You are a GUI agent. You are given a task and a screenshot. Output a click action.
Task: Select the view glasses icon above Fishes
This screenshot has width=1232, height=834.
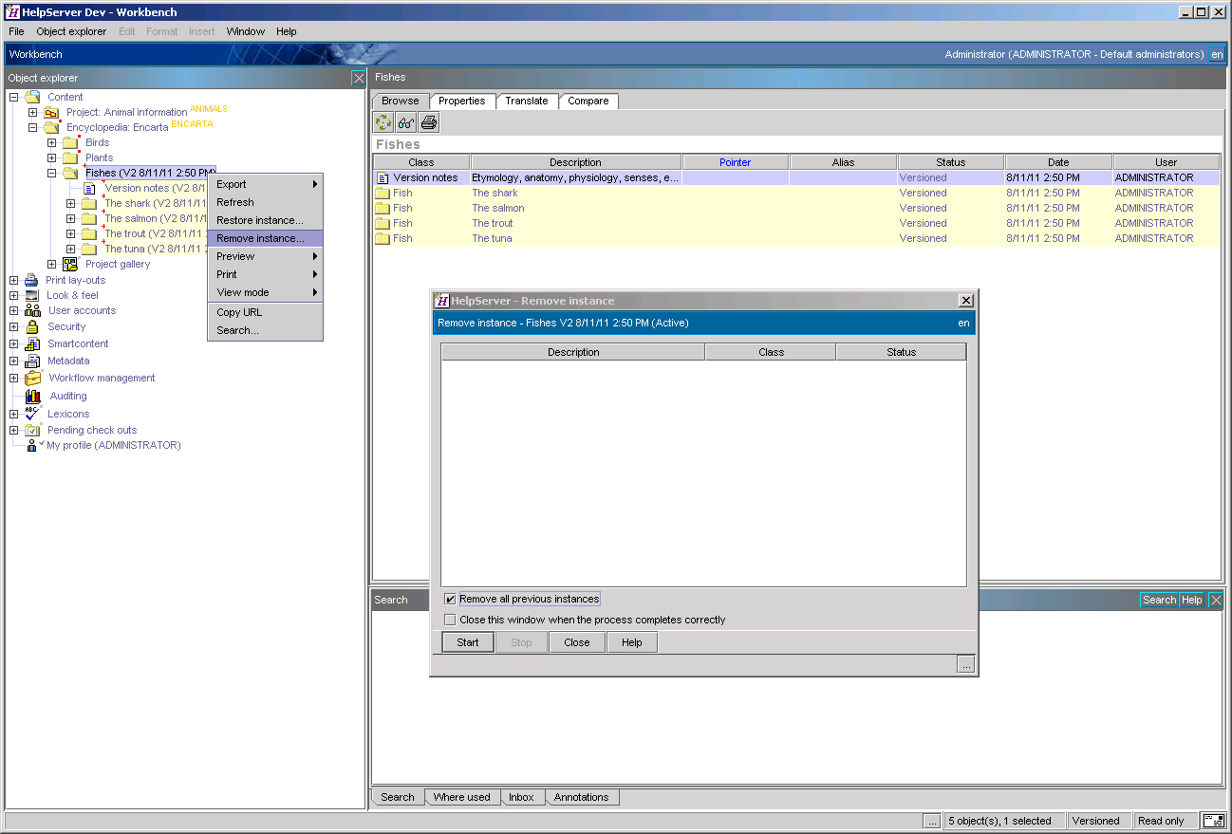(x=405, y=121)
